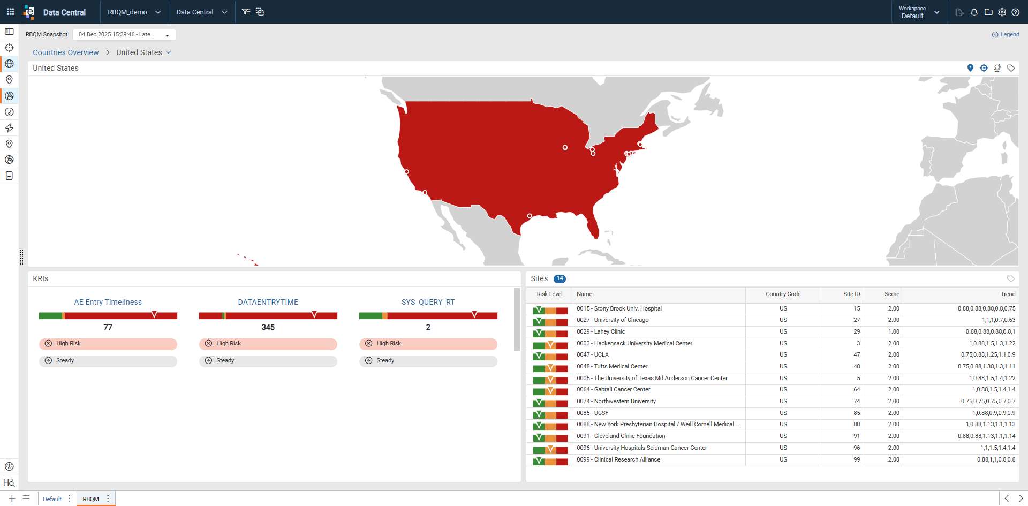Select 0048 - Tufts Medical Center row

click(x=772, y=367)
